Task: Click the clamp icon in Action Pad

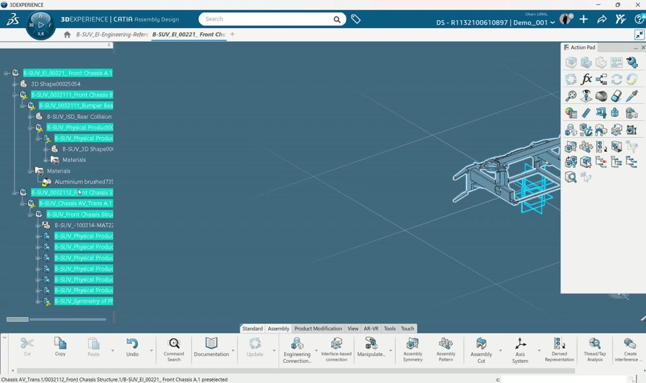Action: [601, 113]
